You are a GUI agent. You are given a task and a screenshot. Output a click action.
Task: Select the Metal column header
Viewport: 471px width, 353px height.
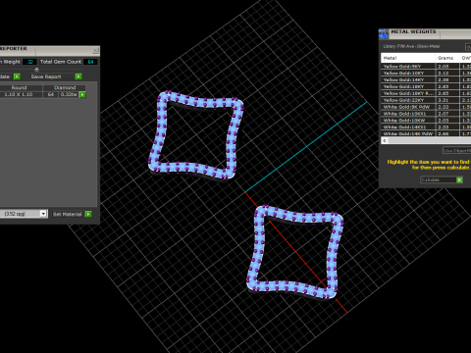point(408,58)
